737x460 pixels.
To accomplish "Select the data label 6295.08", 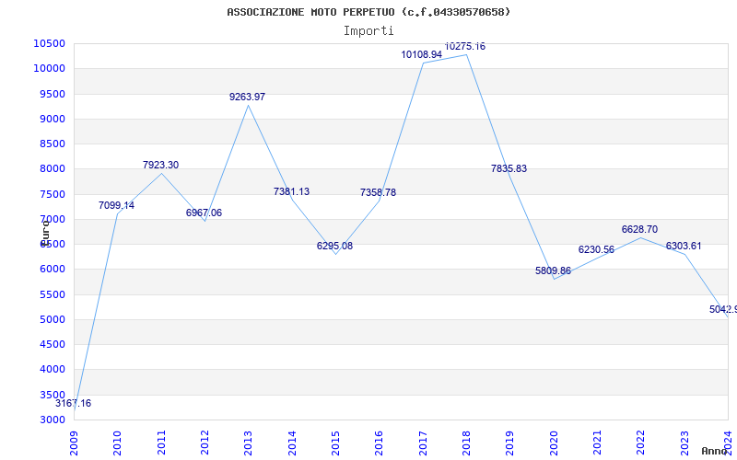I will (x=334, y=246).
